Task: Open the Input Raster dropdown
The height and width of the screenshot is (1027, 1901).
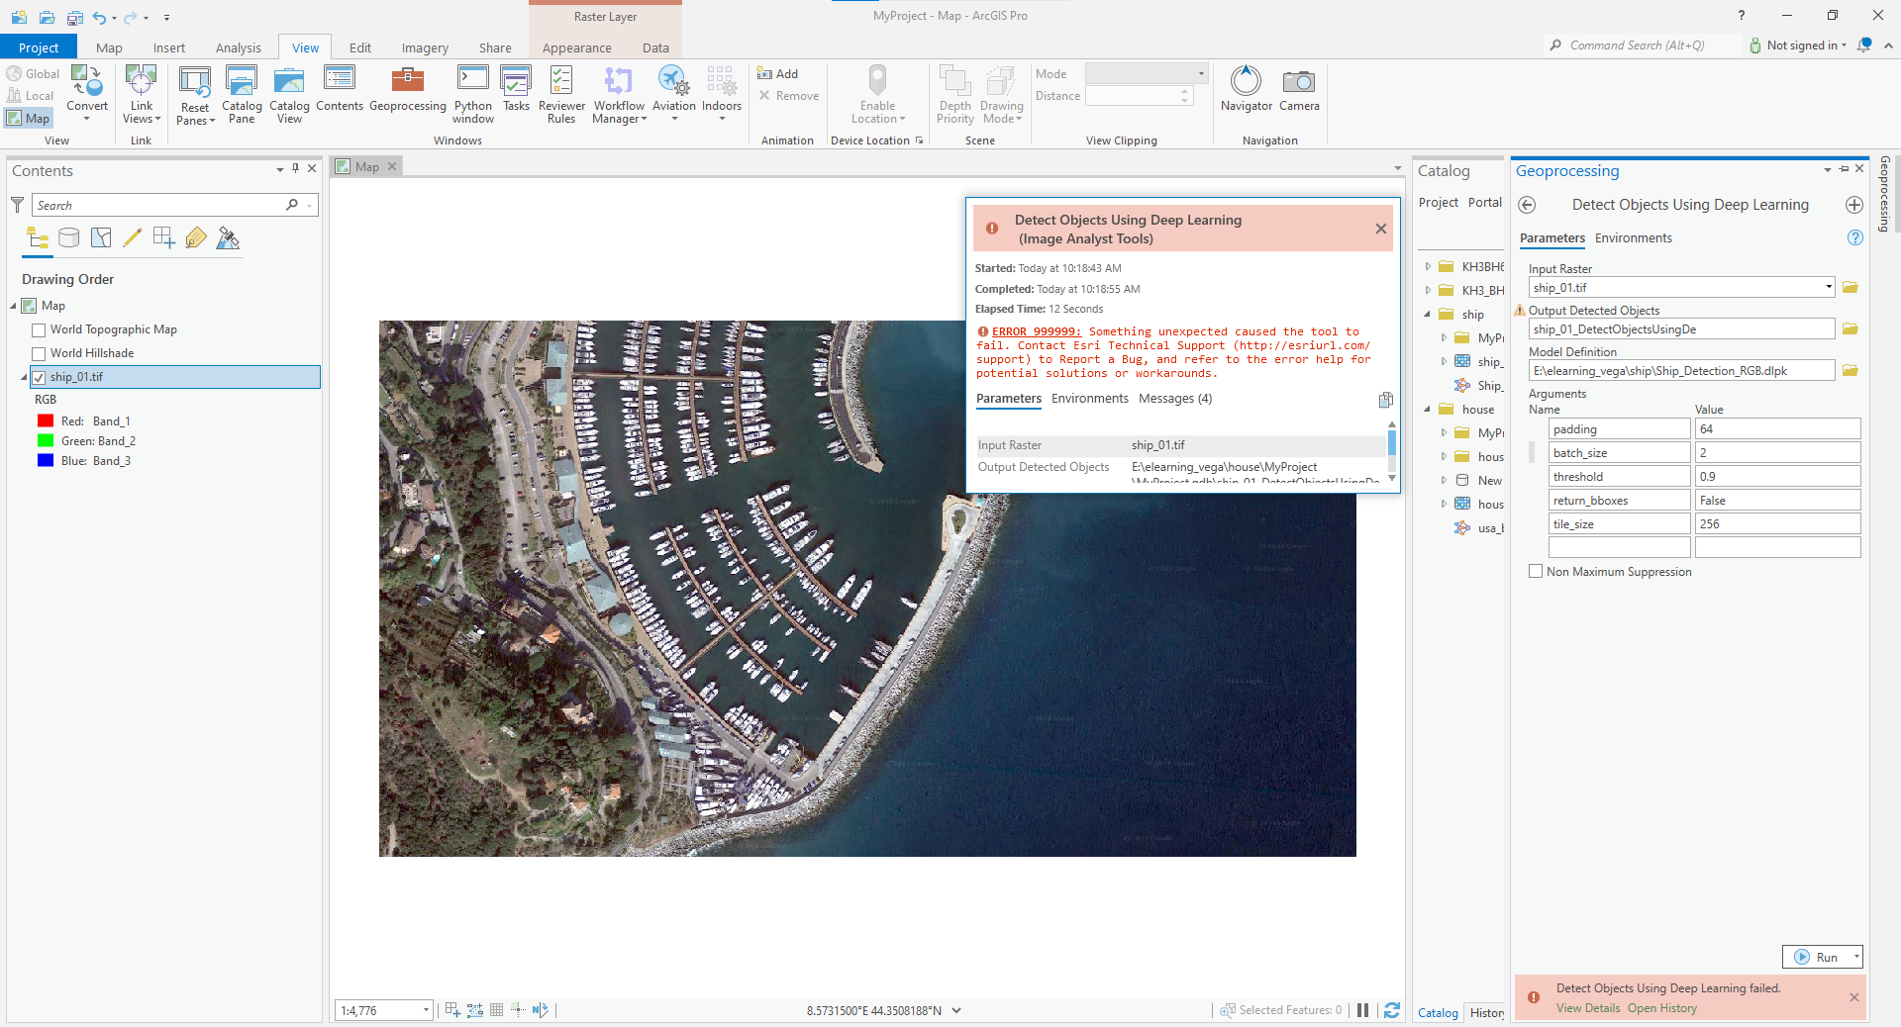Action: (x=1828, y=288)
